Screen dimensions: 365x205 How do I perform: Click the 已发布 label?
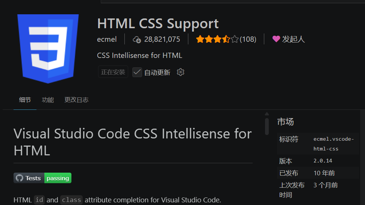point(289,173)
